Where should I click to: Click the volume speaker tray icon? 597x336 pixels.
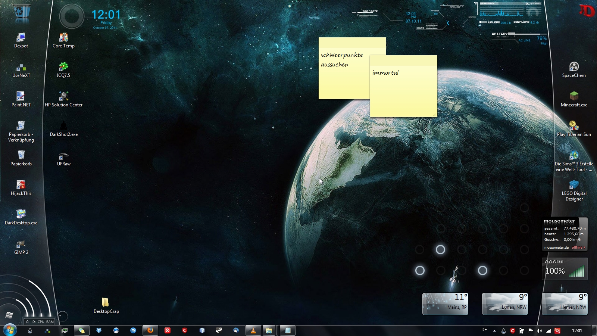click(539, 331)
